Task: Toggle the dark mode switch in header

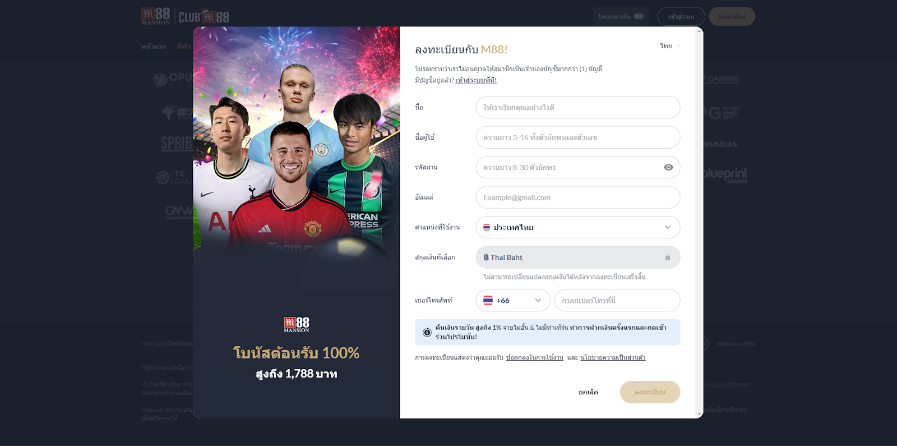Action: 639,16
